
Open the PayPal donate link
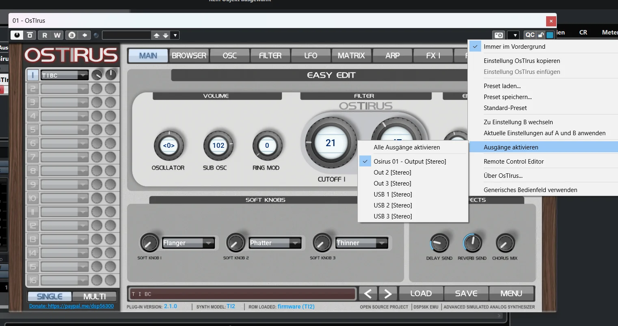point(71,306)
